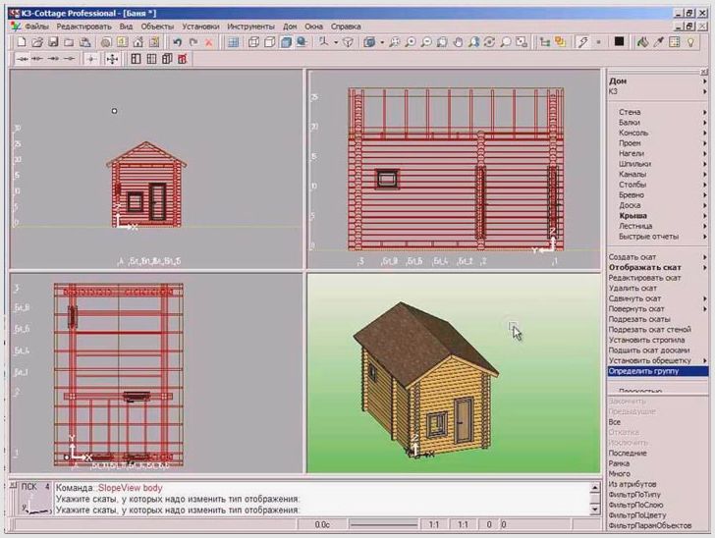The image size is (715, 538).
Task: Select the eyedropper tool icon
Action: (658, 42)
